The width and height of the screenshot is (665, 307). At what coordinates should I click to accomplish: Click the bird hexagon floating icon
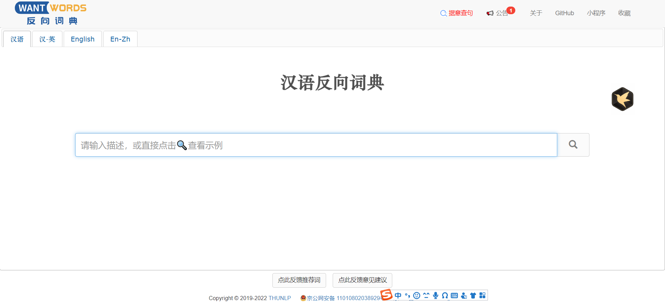coord(622,99)
